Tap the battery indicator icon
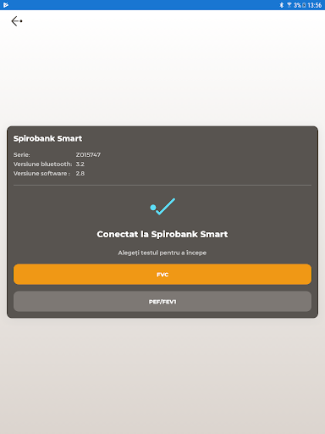 pos(304,5)
